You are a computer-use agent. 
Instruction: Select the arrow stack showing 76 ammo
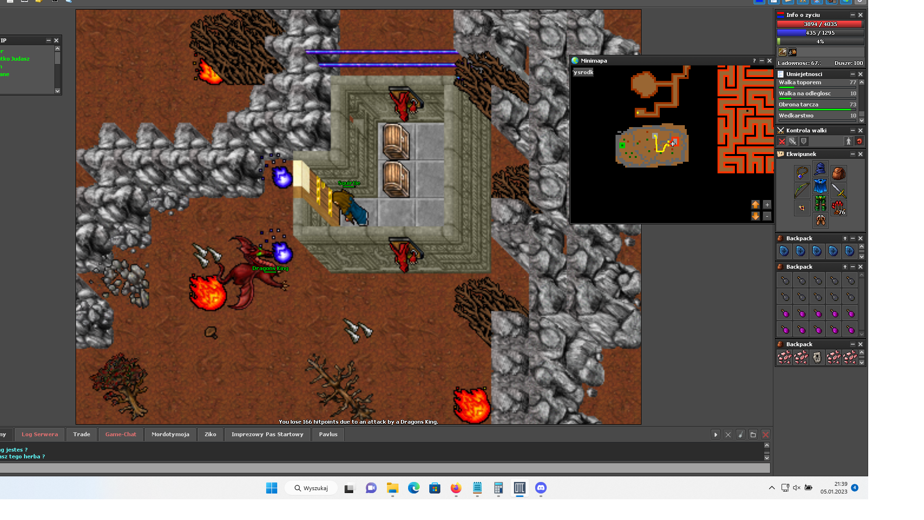click(838, 208)
